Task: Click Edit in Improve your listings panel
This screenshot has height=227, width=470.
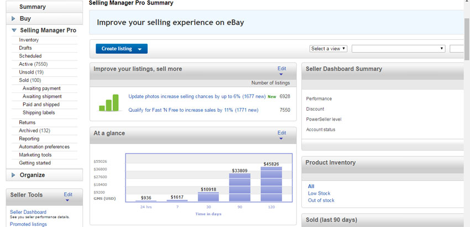Action: tap(281, 69)
